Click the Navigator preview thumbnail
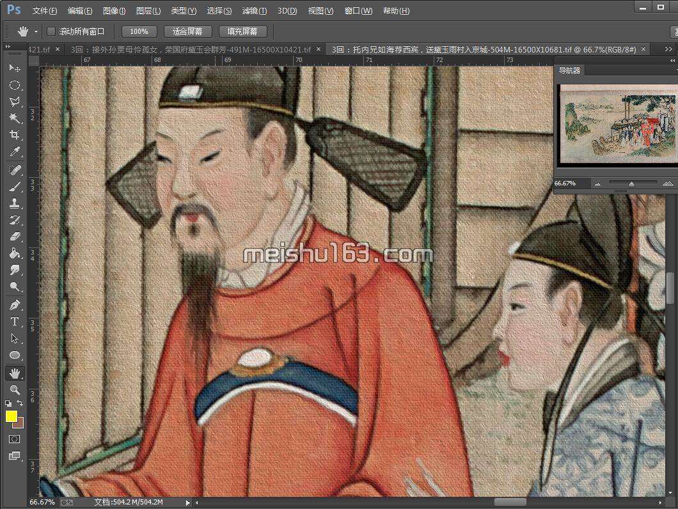 [619, 125]
